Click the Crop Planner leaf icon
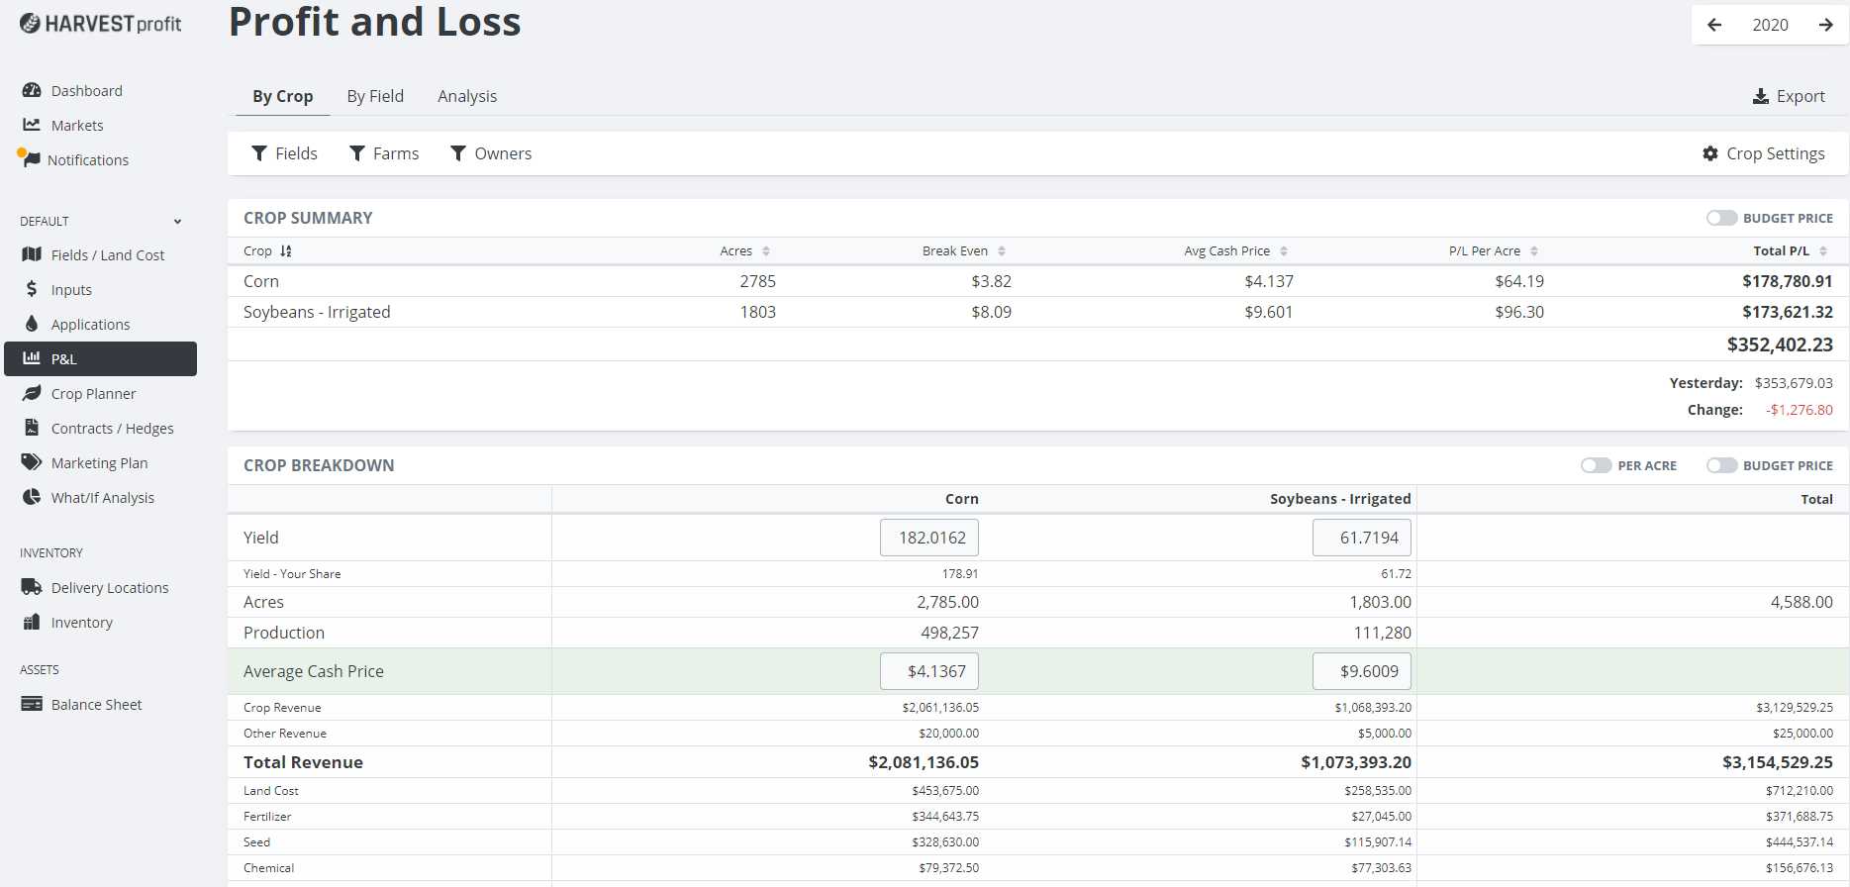Image resolution: width=1850 pixels, height=887 pixels. tap(32, 393)
